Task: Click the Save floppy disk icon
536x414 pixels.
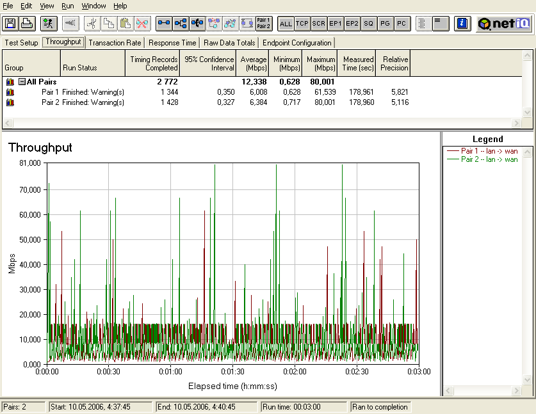Action: (x=10, y=24)
